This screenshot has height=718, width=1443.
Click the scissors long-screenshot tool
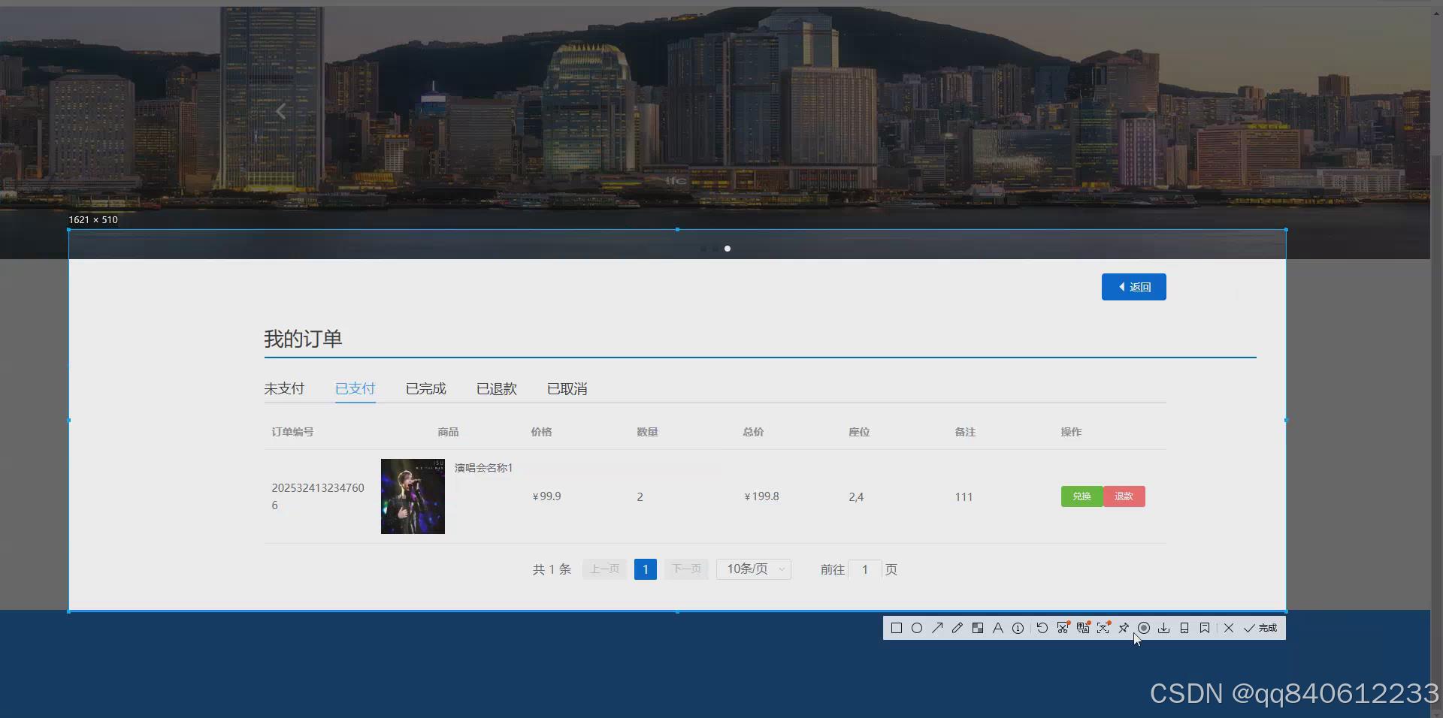pyautogui.click(x=1063, y=628)
